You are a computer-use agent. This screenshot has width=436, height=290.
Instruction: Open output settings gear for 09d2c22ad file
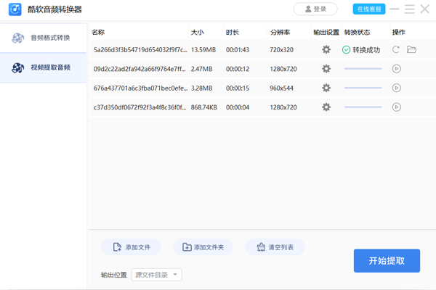pos(326,69)
